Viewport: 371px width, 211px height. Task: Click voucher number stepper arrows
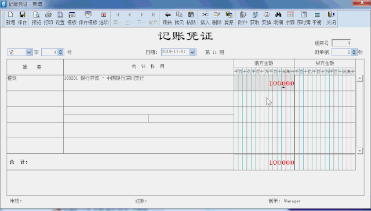(60, 52)
